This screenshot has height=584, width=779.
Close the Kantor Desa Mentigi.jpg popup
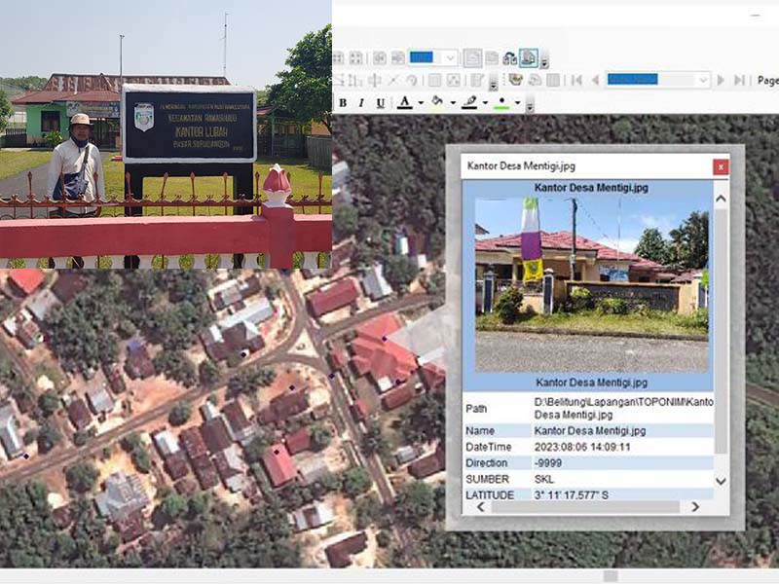click(721, 166)
